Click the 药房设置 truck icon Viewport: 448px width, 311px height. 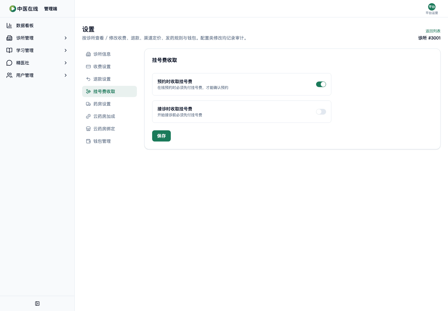point(88,104)
